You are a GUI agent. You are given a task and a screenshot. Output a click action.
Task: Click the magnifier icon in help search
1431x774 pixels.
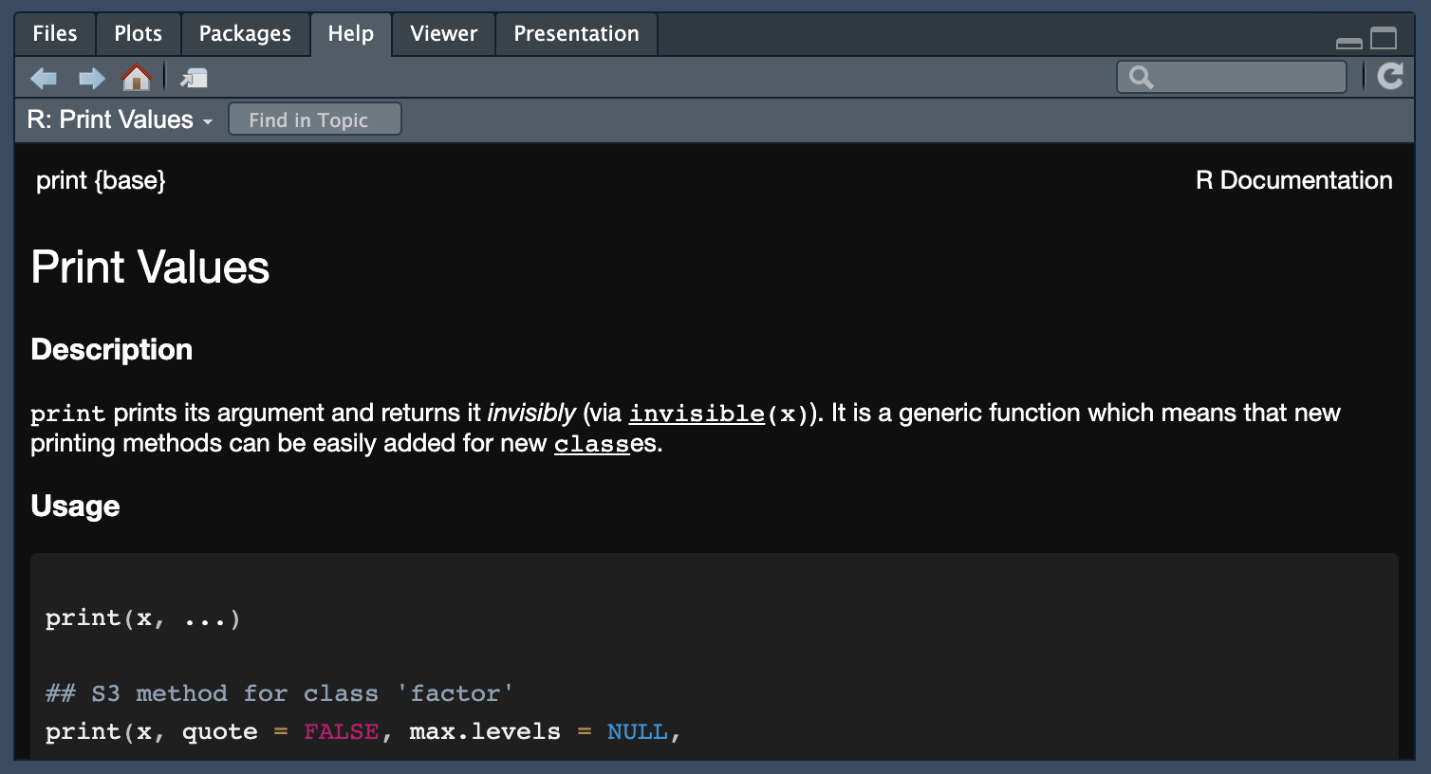[1141, 77]
